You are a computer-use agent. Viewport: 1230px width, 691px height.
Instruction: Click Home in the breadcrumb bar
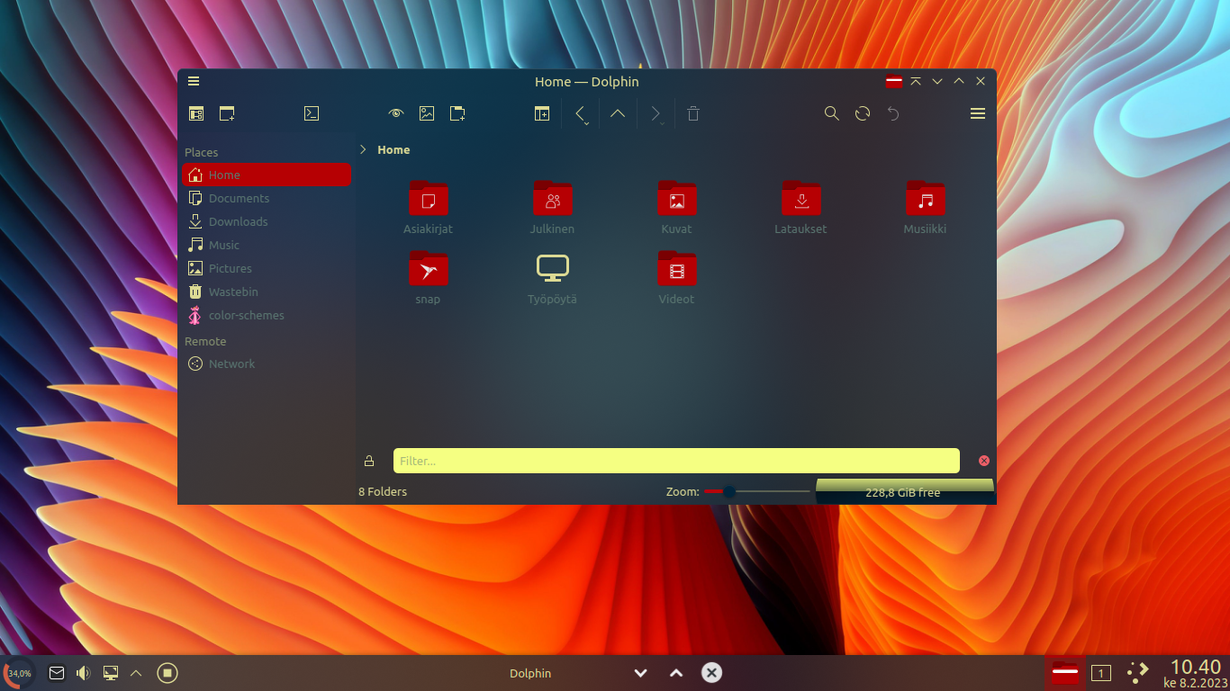(393, 149)
